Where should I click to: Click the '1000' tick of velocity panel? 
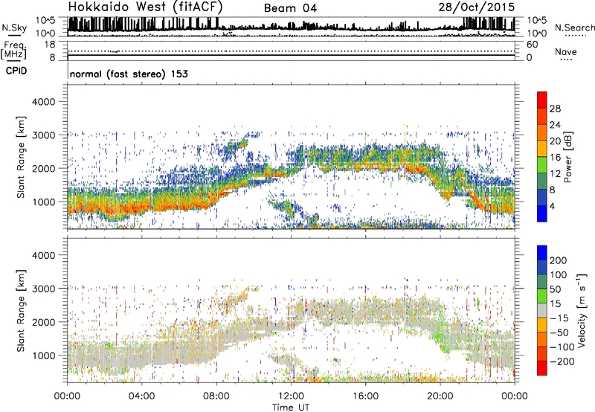click(43, 355)
